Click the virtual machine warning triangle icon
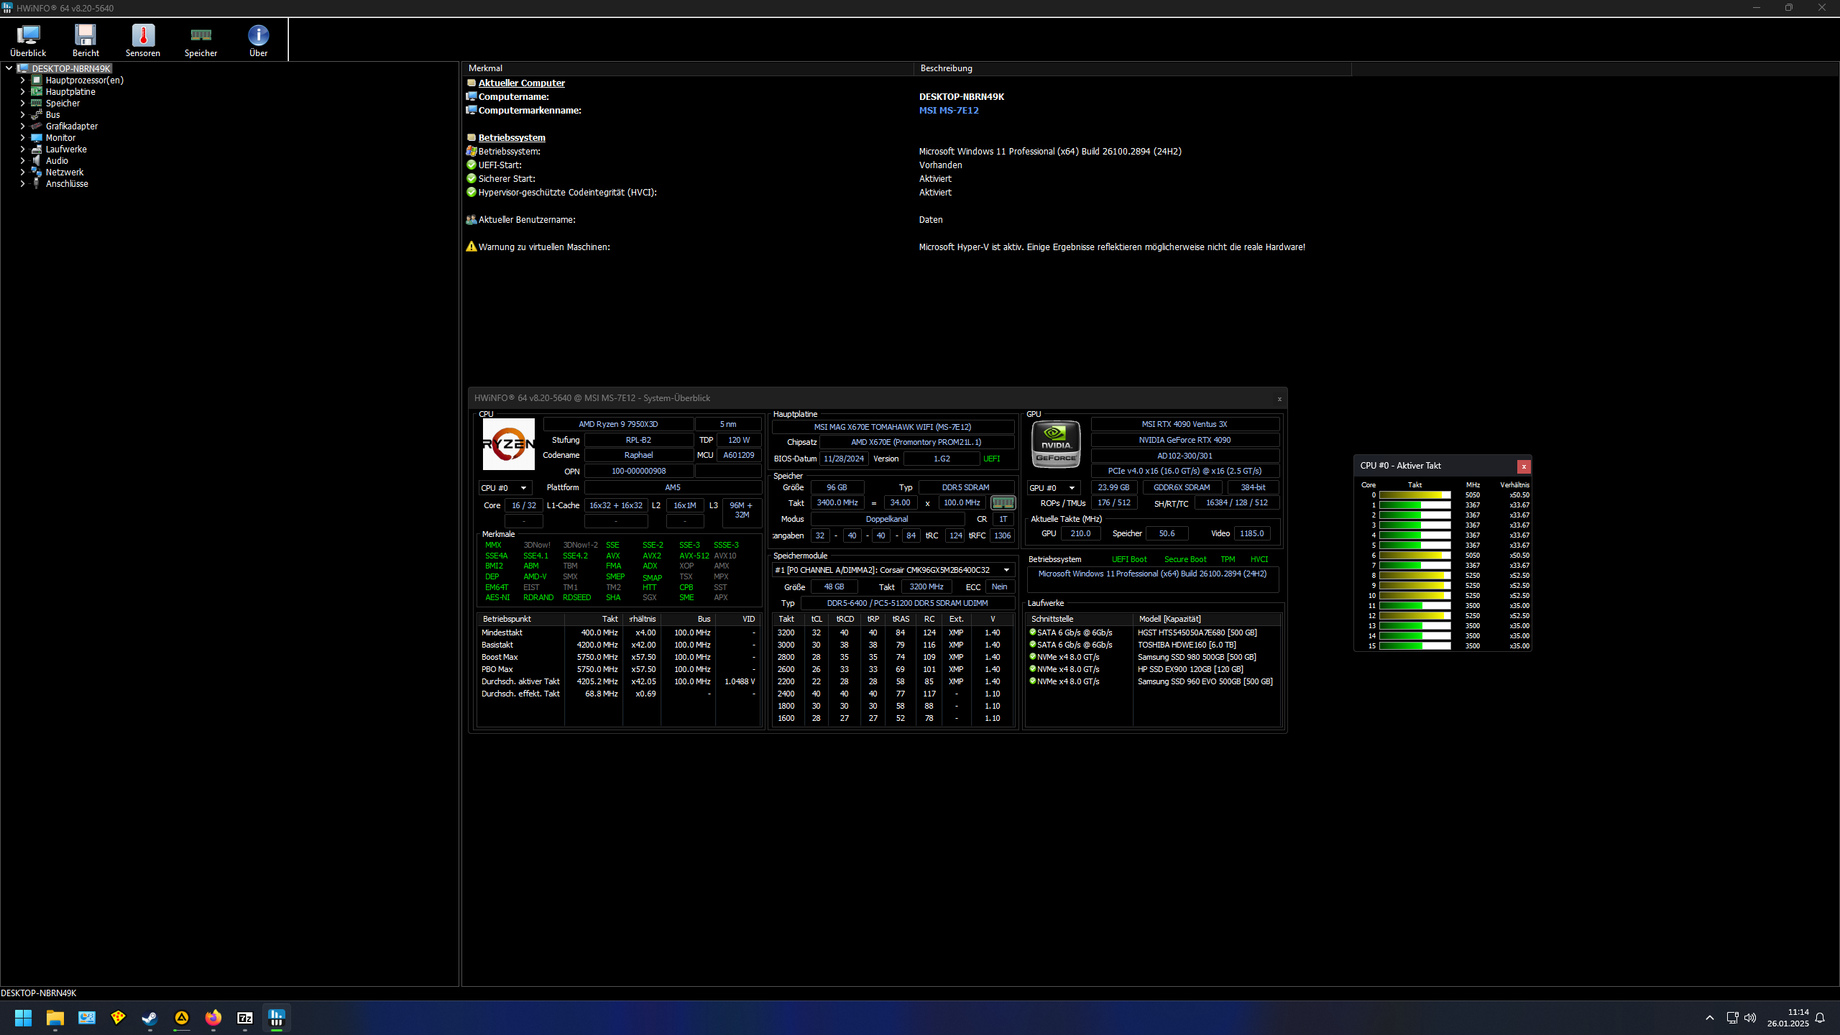The width and height of the screenshot is (1840, 1035). tap(471, 247)
